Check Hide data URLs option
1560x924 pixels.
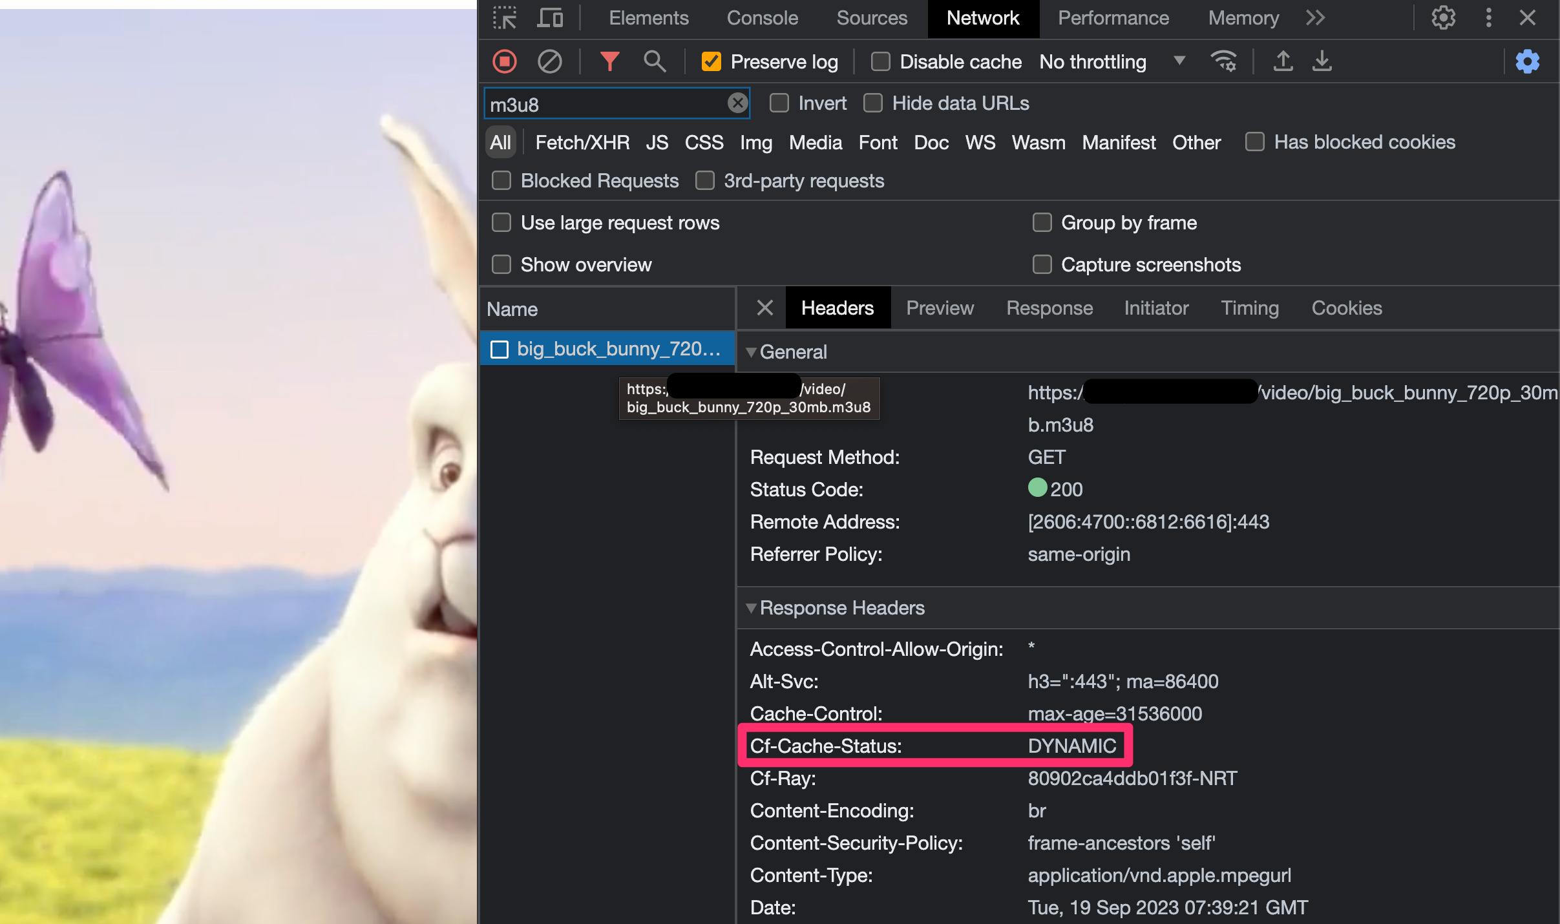[873, 103]
